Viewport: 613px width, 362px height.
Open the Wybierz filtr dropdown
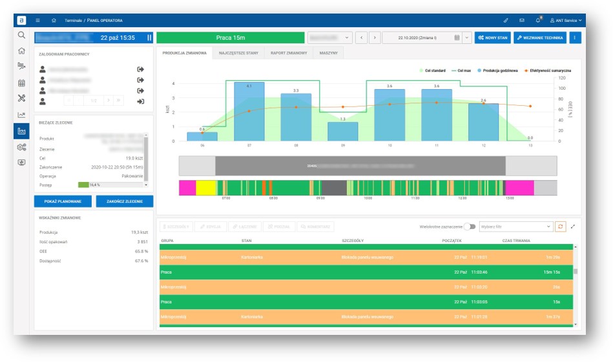[x=515, y=226]
